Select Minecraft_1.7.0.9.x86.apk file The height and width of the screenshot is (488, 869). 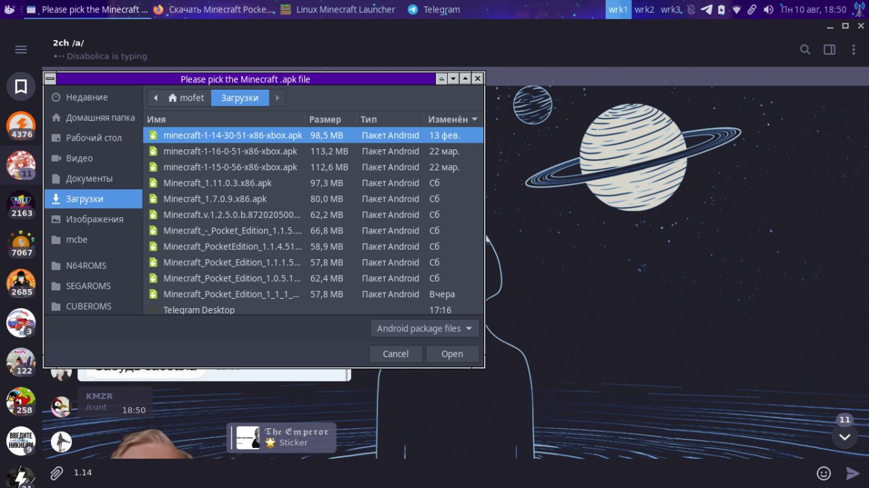click(314, 199)
